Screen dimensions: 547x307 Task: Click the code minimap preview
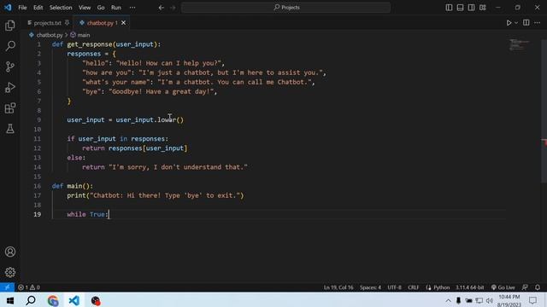[x=519, y=45]
